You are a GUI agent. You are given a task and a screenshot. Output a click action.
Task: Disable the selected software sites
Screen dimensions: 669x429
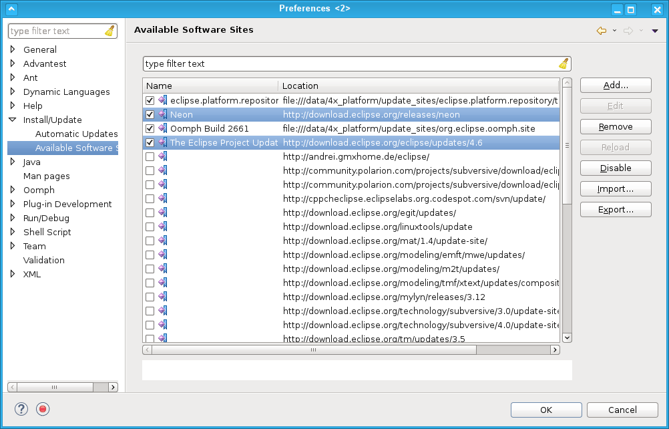[616, 168]
